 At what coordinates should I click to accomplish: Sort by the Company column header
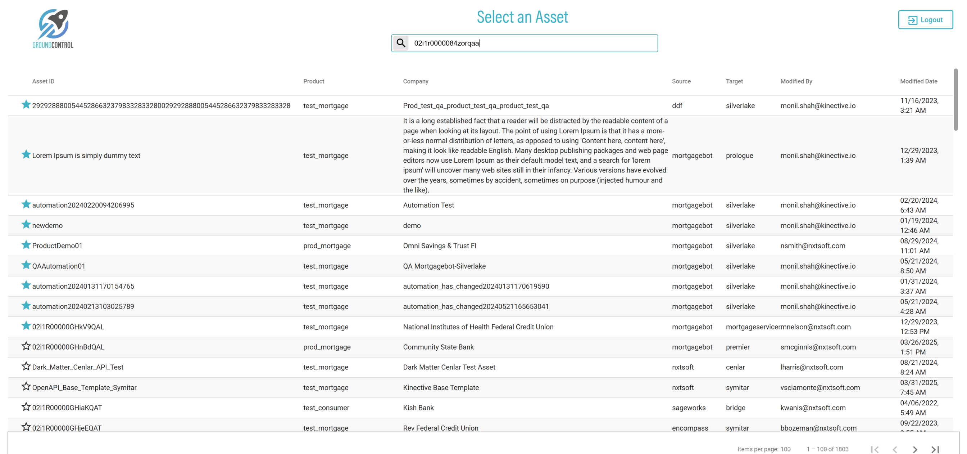coord(416,81)
